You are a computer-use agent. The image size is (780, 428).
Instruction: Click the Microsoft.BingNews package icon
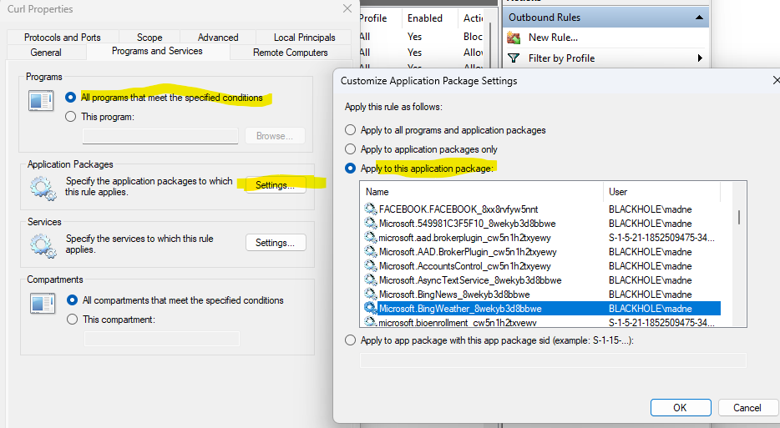click(x=370, y=295)
